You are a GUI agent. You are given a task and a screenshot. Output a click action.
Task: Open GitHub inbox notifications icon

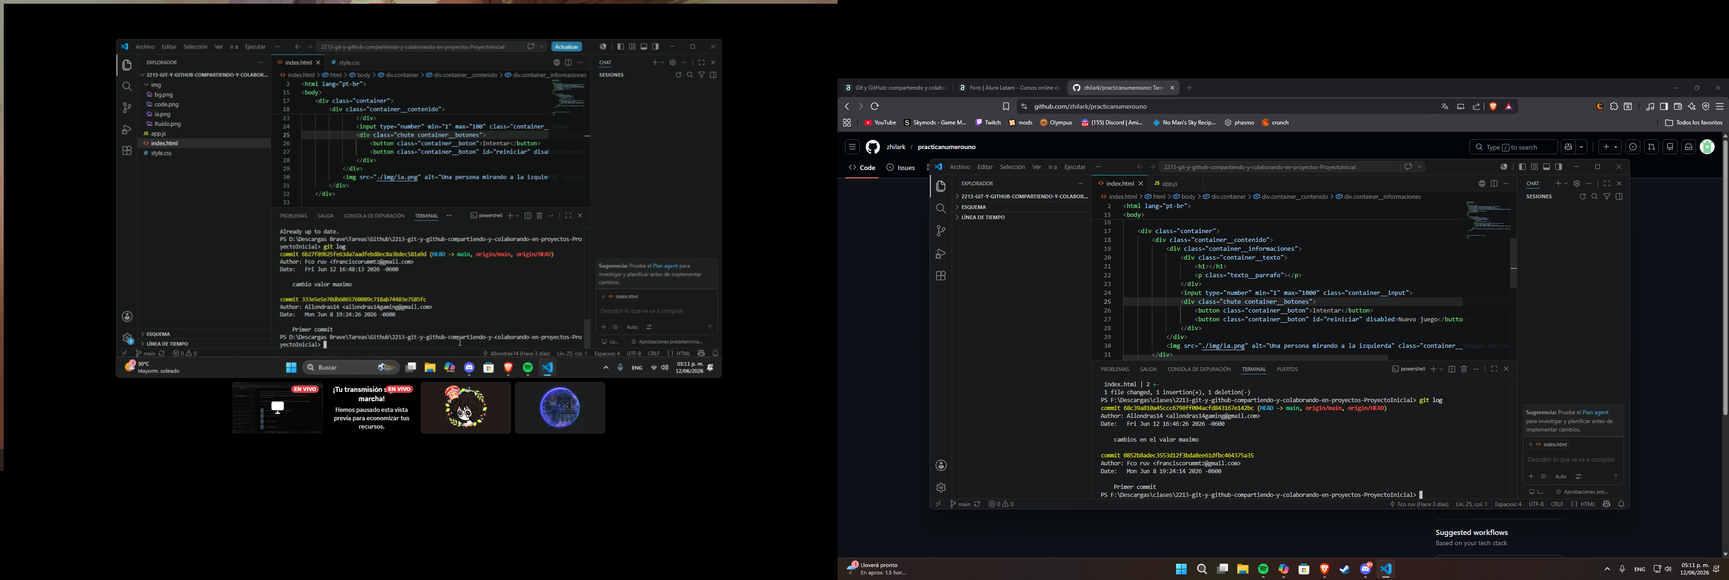click(1688, 147)
